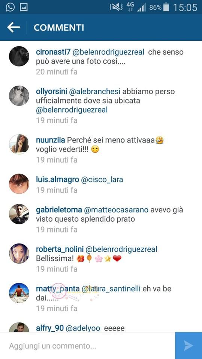Tap the battery icon in status bar

point(166,7)
